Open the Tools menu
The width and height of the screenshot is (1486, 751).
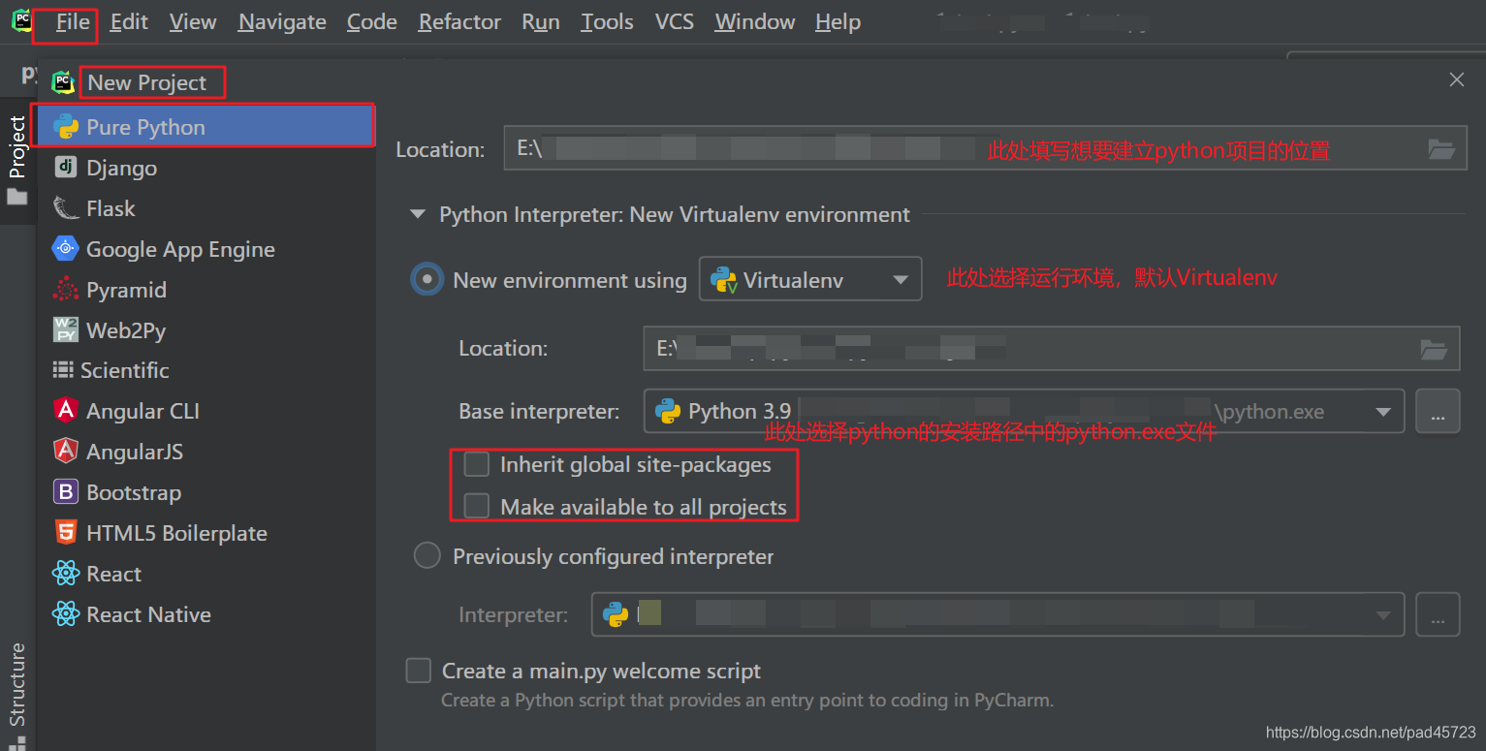(607, 21)
